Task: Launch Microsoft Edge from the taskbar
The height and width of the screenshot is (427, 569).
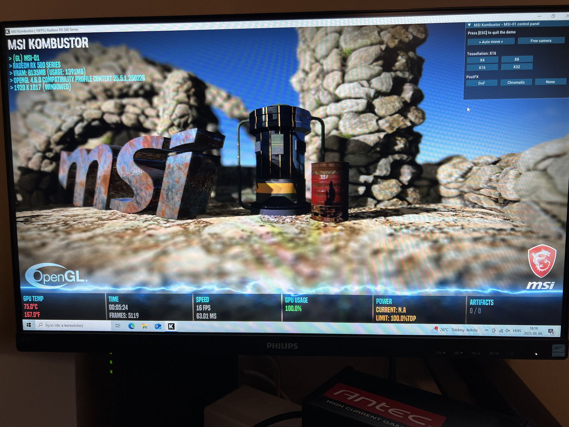Action: pyautogui.click(x=131, y=326)
